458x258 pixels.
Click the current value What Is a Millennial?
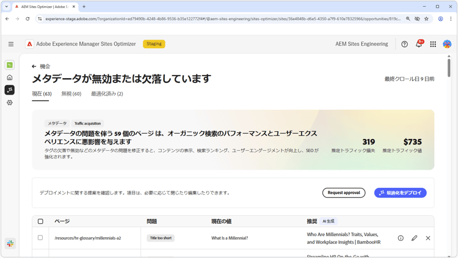pos(230,238)
